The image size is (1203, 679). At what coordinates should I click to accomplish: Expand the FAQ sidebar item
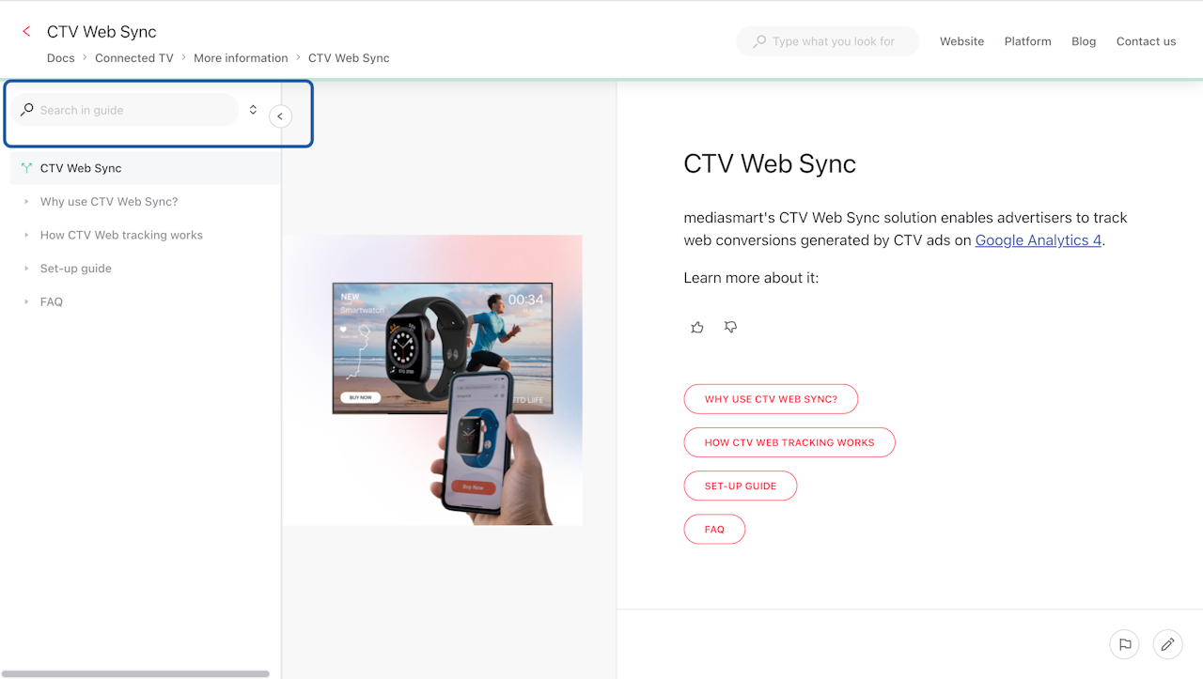[x=26, y=302]
